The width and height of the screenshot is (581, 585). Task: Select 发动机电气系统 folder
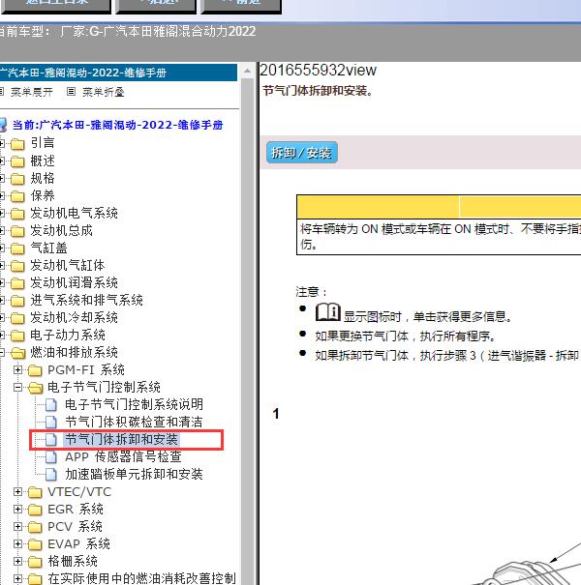[x=74, y=213]
